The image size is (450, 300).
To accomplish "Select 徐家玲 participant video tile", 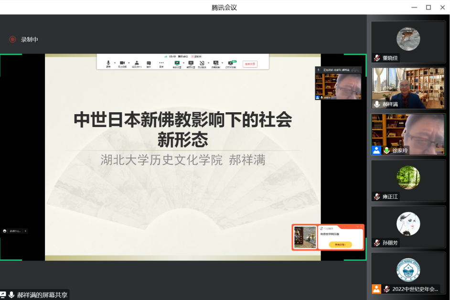I will [408, 134].
